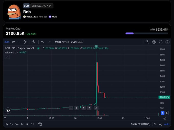The height and width of the screenshot is (130, 174).
Task: Toggle percent scale mode
Action: point(155,124)
